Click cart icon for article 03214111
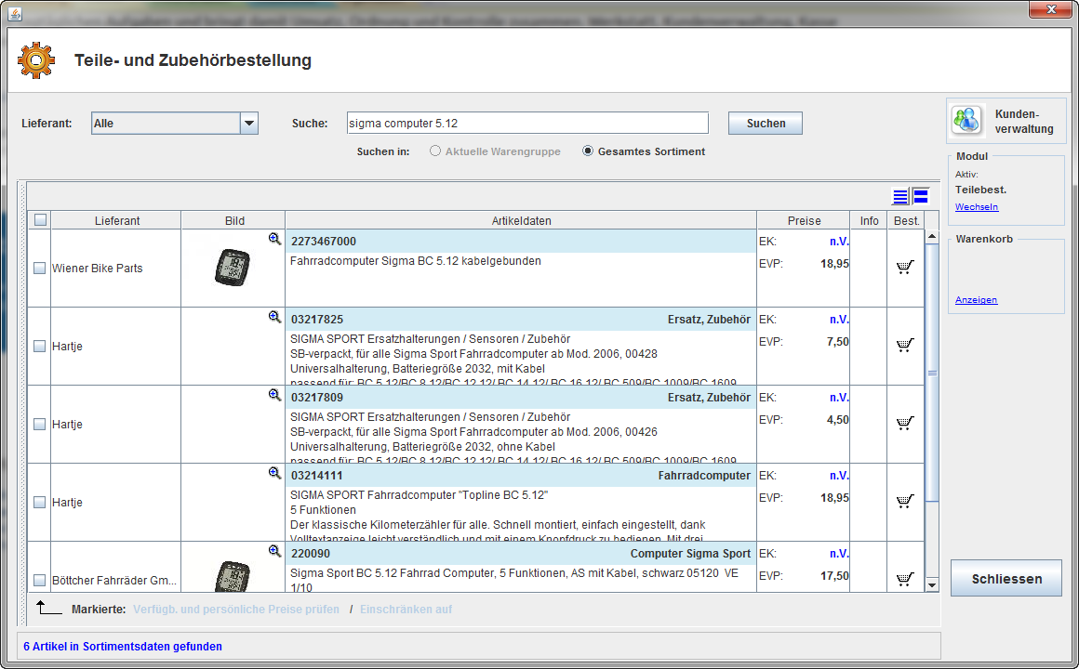This screenshot has height=669, width=1079. (x=904, y=502)
